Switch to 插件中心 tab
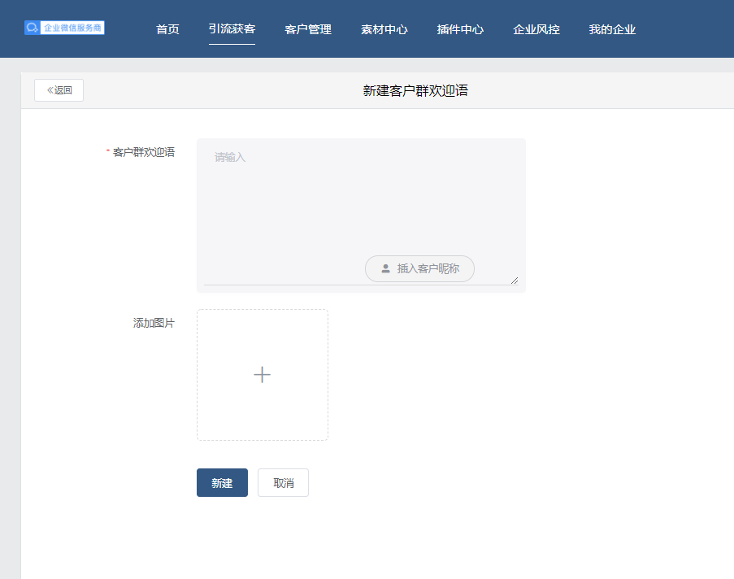The height and width of the screenshot is (579, 734). pos(460,29)
